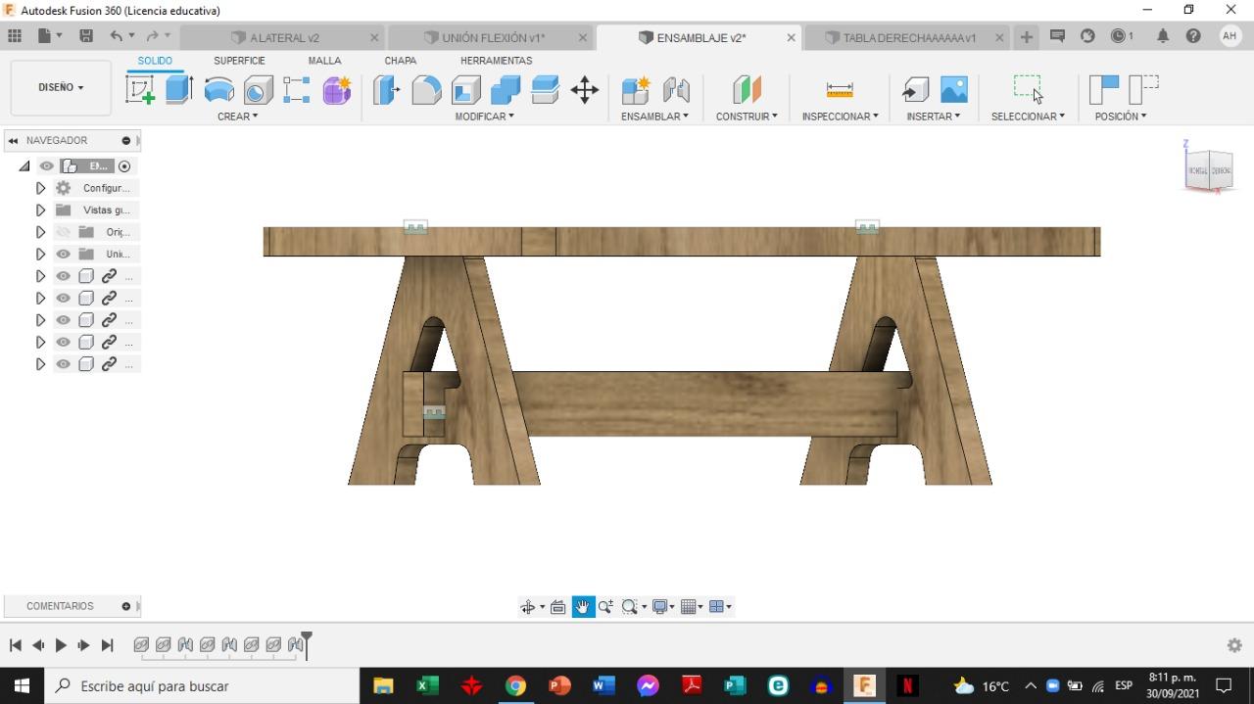The height and width of the screenshot is (704, 1254).
Task: Click the Zoom magnifier with plus icon
Action: point(605,607)
